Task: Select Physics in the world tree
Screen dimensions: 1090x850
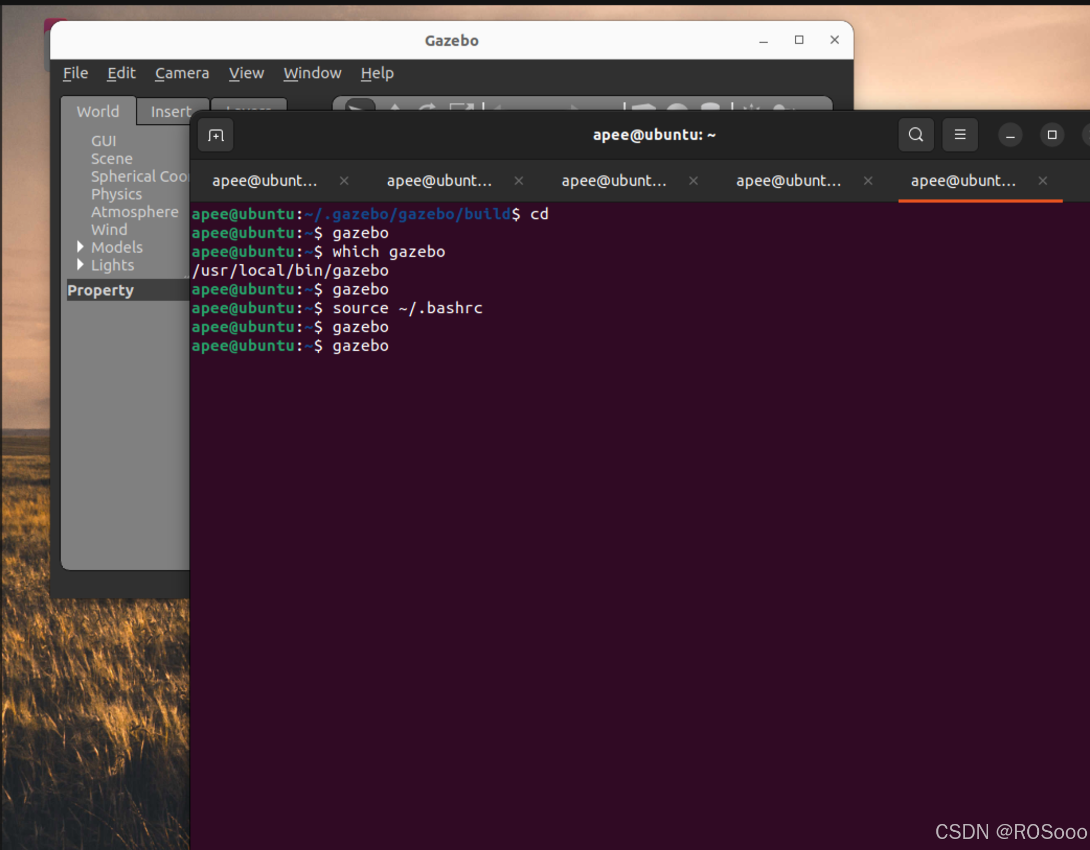Action: click(116, 194)
